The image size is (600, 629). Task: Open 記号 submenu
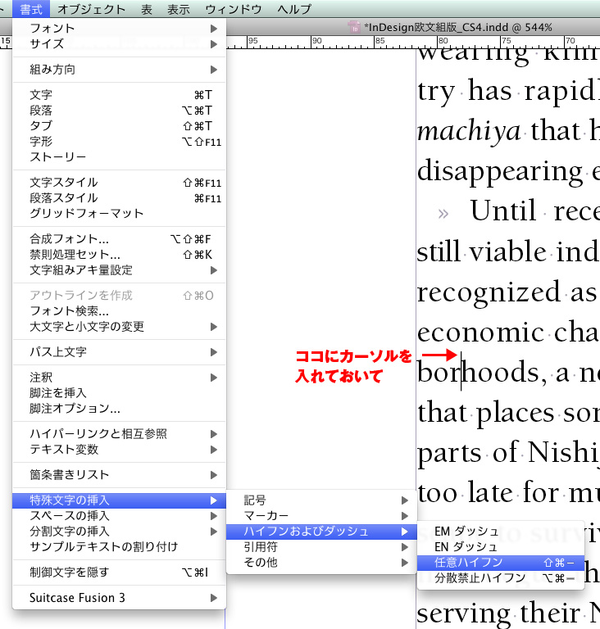coord(321,500)
